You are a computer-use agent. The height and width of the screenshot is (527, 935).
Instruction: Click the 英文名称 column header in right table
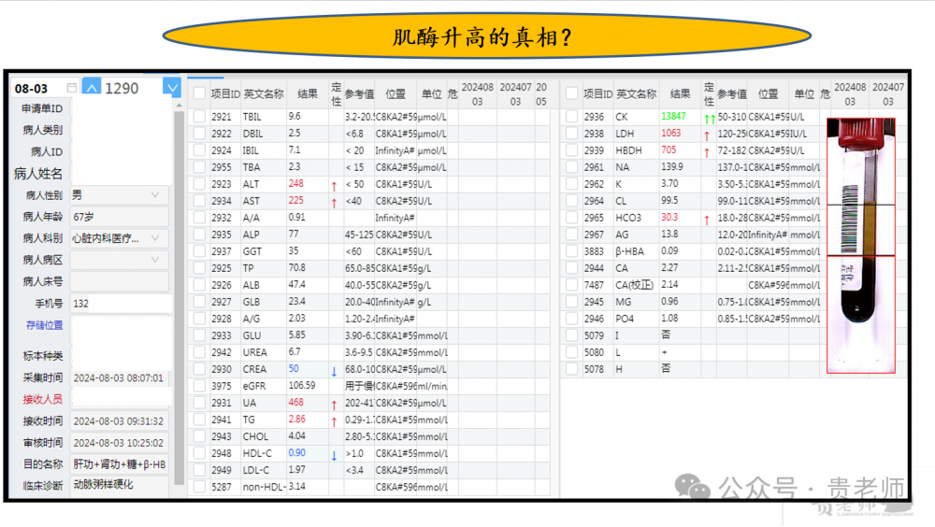point(636,94)
